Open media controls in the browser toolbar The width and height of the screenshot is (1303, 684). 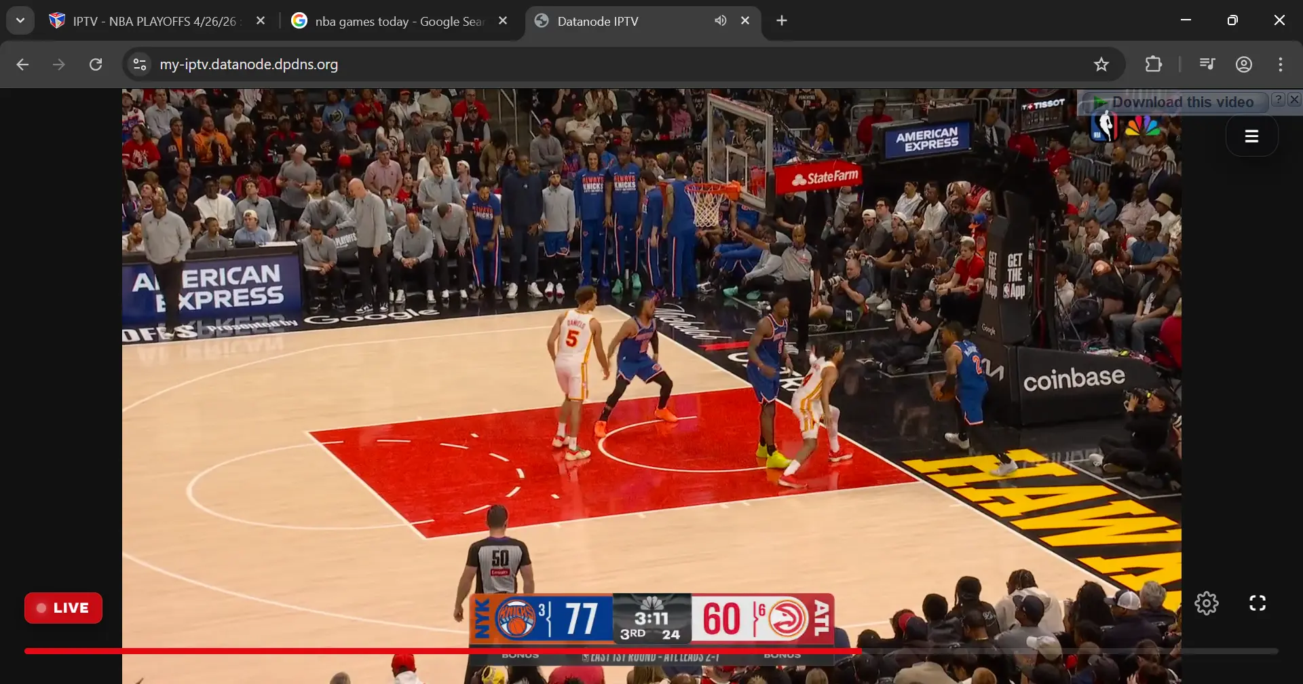1207,64
